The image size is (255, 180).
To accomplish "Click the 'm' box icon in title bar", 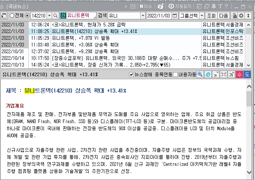I will [133, 6].
